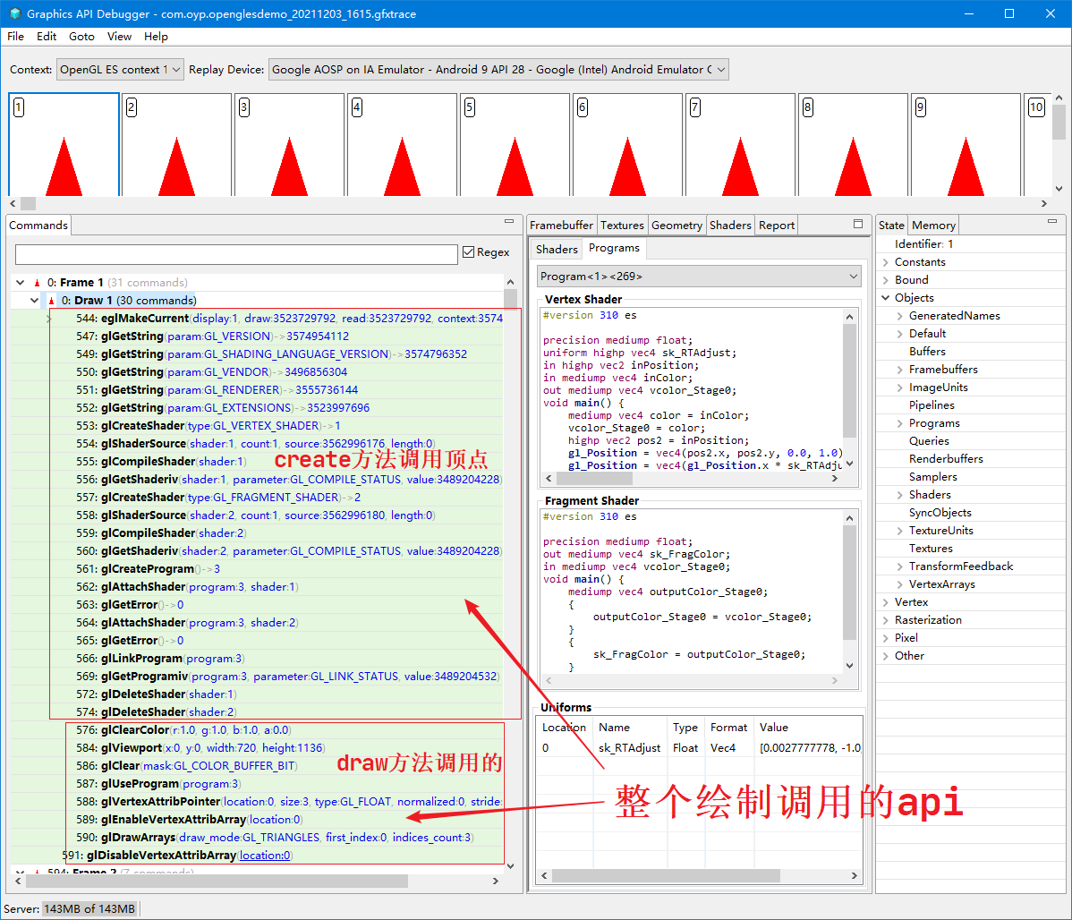Open the View menu
Image resolution: width=1072 pixels, height=920 pixels.
(x=119, y=37)
